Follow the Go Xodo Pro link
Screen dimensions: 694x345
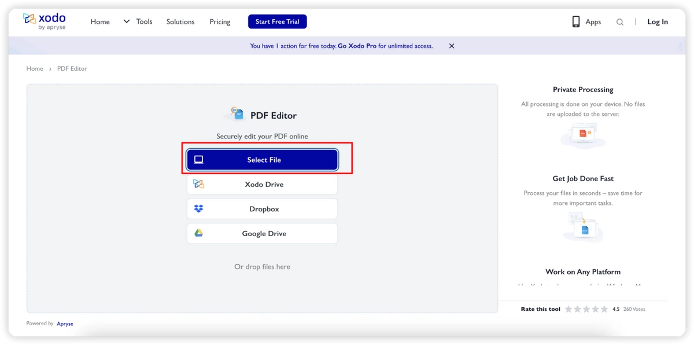click(357, 46)
